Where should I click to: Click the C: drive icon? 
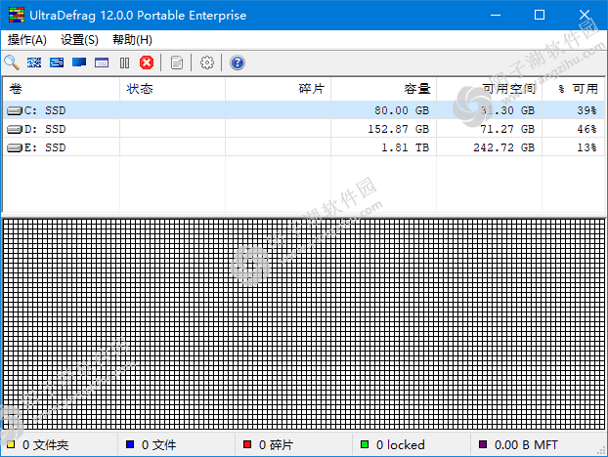coord(15,110)
